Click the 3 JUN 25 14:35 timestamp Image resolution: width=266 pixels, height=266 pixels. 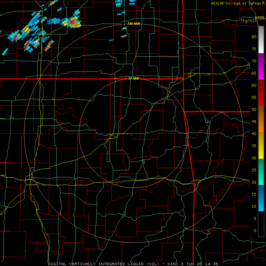tap(200, 264)
